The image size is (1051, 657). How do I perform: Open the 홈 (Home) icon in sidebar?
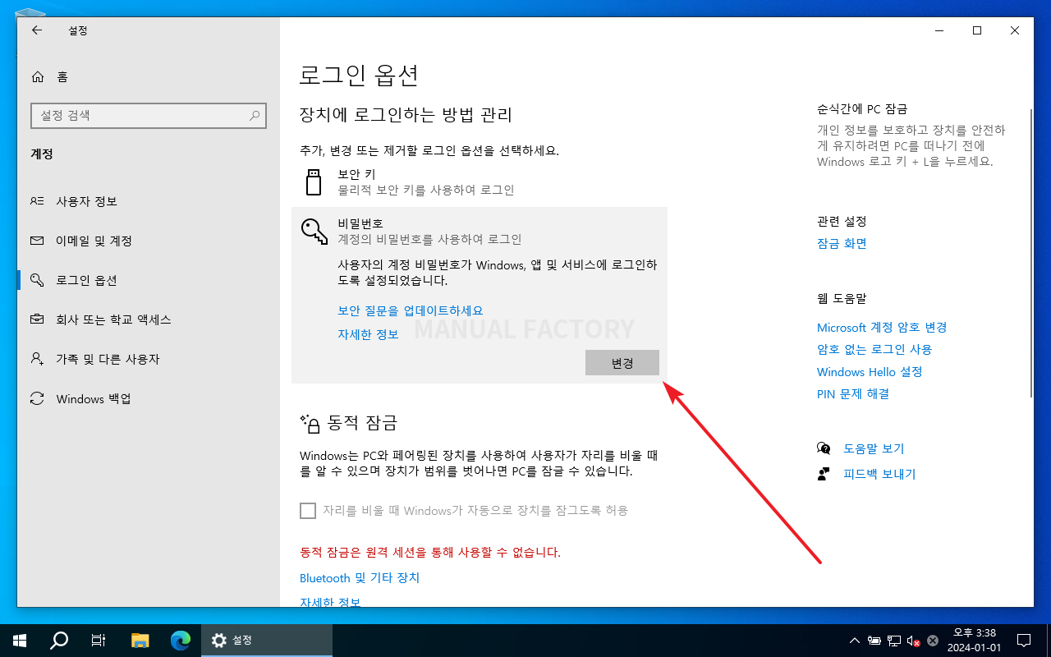pos(38,77)
